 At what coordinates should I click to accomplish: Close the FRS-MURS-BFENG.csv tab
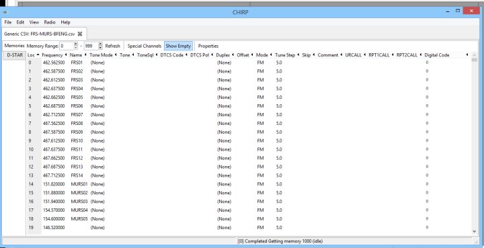[x=79, y=34]
